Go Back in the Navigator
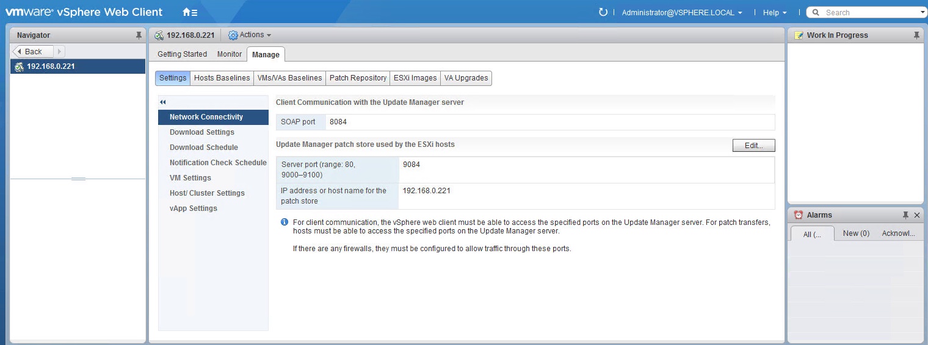This screenshot has width=928, height=345. 33,52
